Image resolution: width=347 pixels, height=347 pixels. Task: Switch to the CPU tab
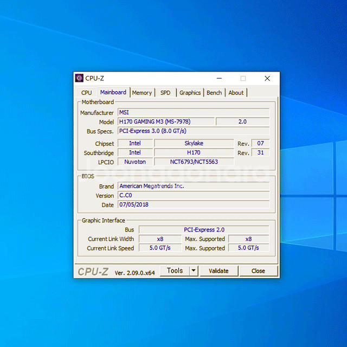click(x=86, y=93)
